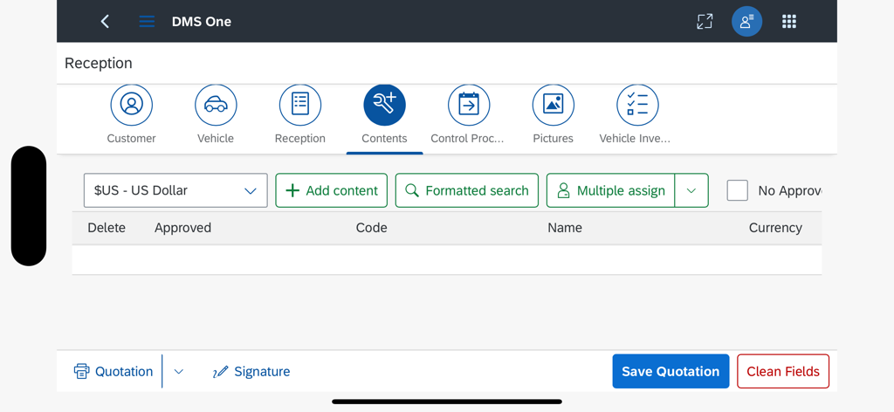This screenshot has width=894, height=412.
Task: Open Formatted search
Action: tap(467, 190)
